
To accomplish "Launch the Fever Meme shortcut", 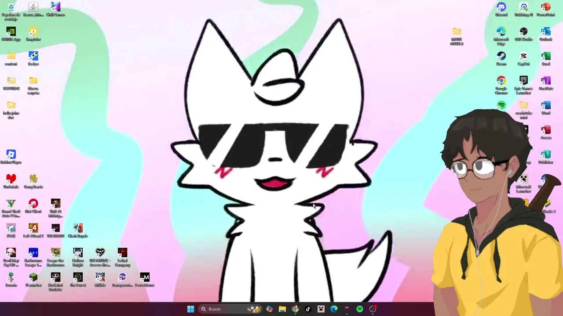I will pyautogui.click(x=145, y=280).
